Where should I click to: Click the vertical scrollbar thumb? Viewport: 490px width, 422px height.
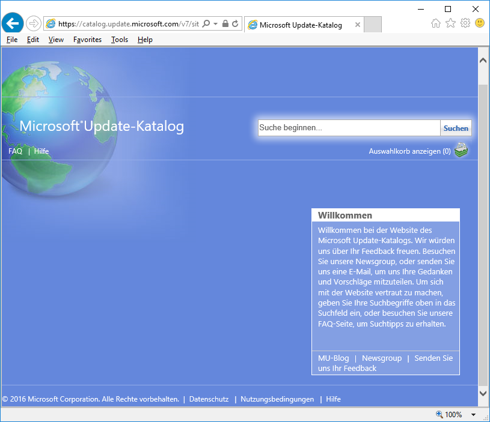[483, 235]
